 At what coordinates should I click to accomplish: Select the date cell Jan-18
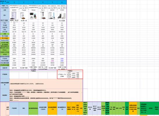(14, 32)
